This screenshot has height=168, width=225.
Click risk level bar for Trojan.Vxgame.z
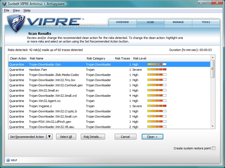coord(157,106)
